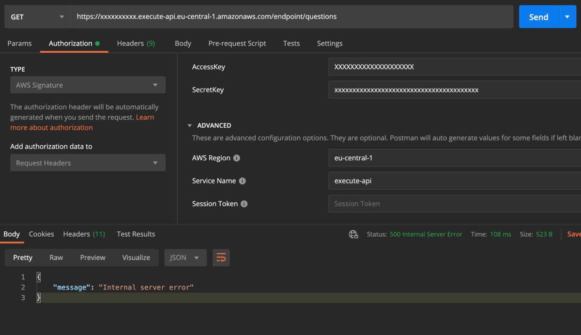Switch to the Preview view

point(92,258)
